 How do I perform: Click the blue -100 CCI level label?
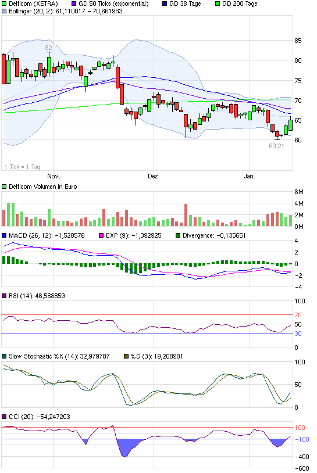(302, 439)
